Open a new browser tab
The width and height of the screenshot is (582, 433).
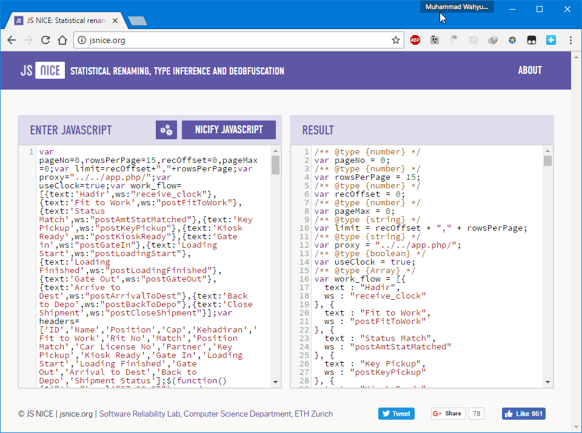[x=138, y=21]
